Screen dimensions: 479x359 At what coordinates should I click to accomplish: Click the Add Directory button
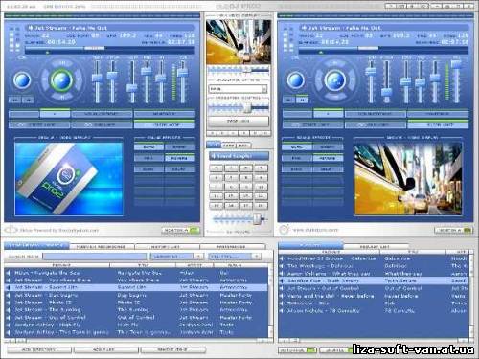click(39, 350)
